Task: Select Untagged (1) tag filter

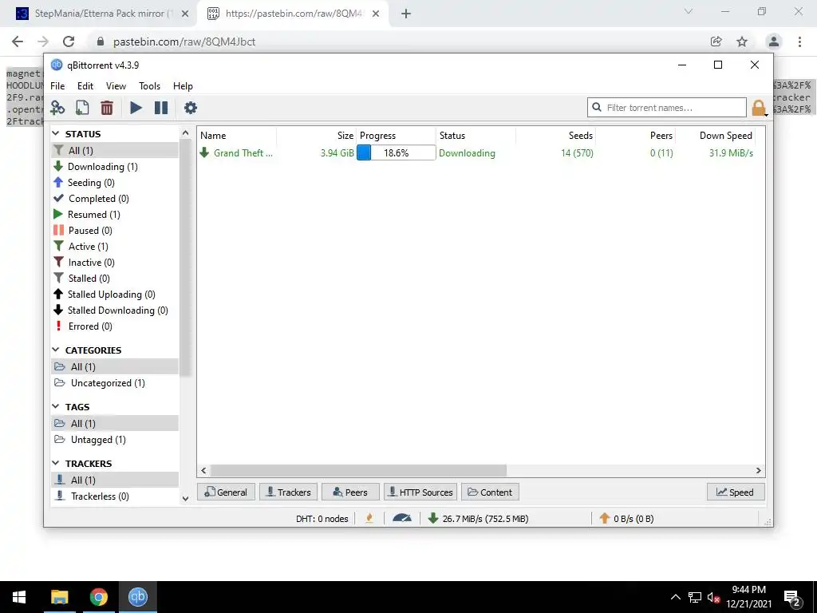Action: point(115,440)
